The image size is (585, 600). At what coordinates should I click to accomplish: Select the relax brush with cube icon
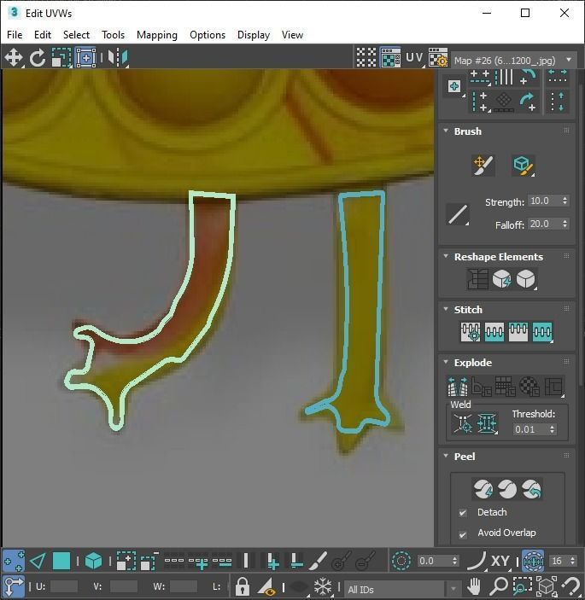524,166
